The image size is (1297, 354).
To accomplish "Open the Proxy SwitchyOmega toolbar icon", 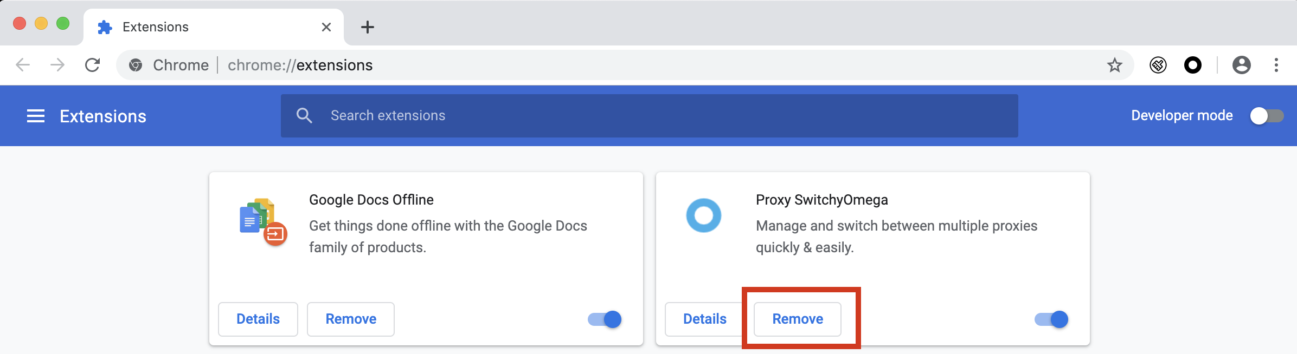I will click(x=1193, y=65).
